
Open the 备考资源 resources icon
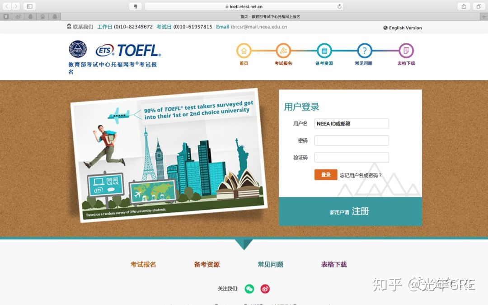coord(324,51)
